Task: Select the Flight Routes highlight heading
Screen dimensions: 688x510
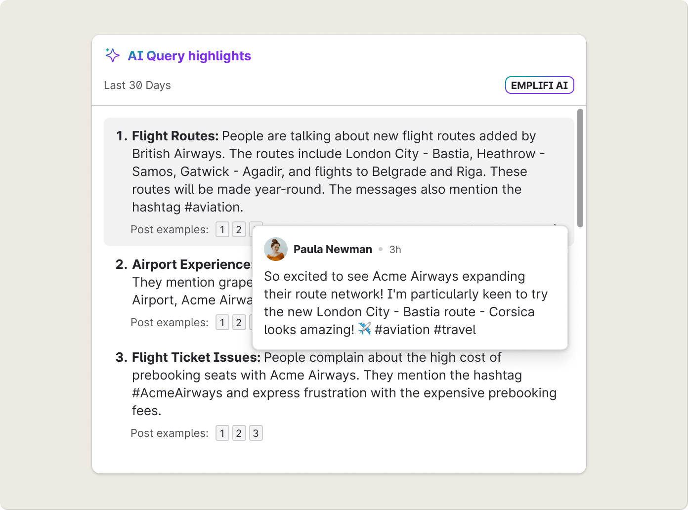Action: coord(175,136)
